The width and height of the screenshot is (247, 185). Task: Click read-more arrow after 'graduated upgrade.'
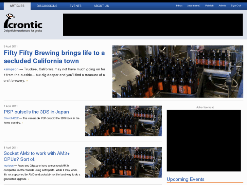(x=29, y=179)
